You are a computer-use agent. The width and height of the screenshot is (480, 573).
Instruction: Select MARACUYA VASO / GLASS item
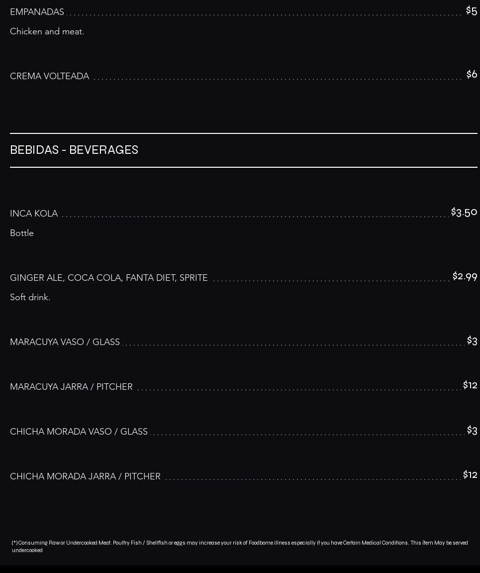tap(65, 342)
